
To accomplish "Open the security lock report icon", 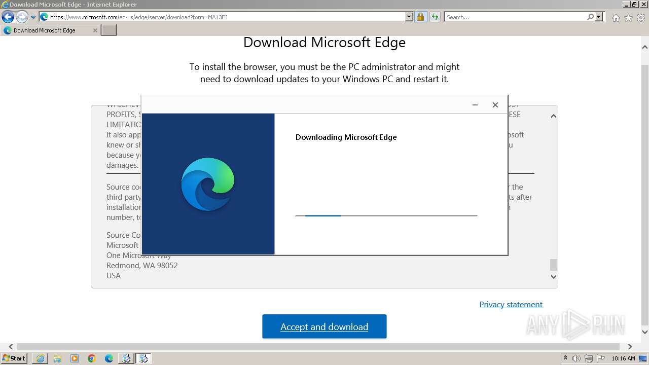I will point(420,17).
